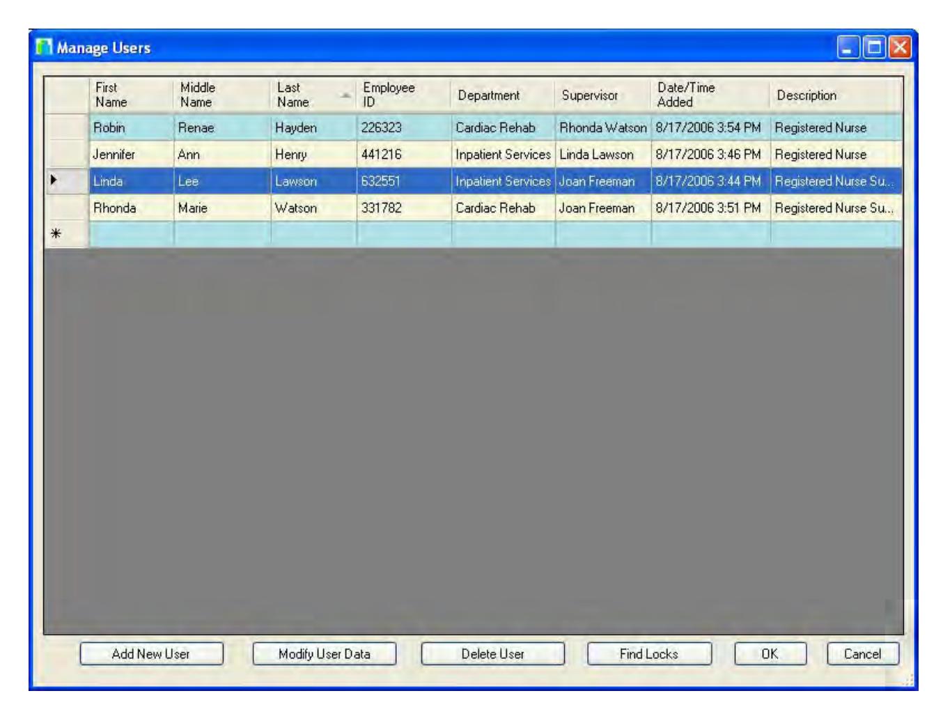
Task: Click the empty new-row Employee ID cell
Action: 404,234
